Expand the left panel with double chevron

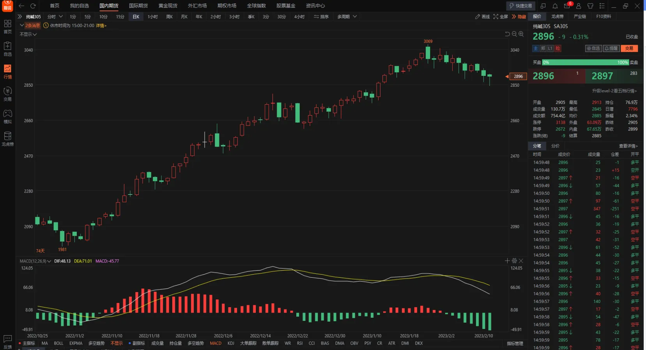click(x=20, y=17)
